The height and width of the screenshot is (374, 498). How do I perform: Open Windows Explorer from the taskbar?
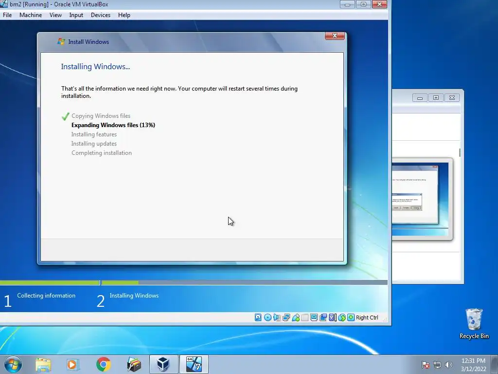pos(43,364)
